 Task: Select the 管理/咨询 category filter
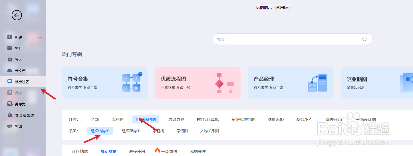point(335,119)
